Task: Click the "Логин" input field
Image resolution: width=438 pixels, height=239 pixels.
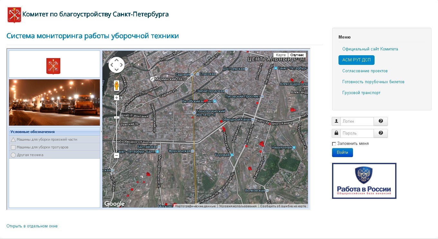Action: (357, 121)
